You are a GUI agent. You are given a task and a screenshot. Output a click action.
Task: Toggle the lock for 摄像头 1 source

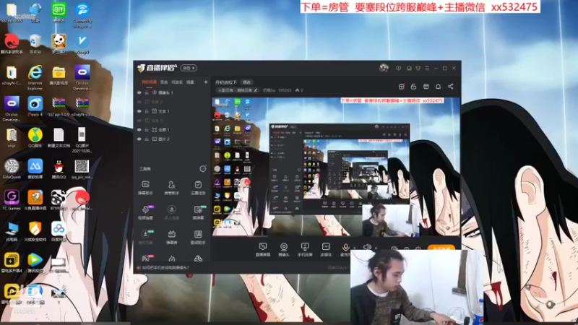pyautogui.click(x=147, y=92)
